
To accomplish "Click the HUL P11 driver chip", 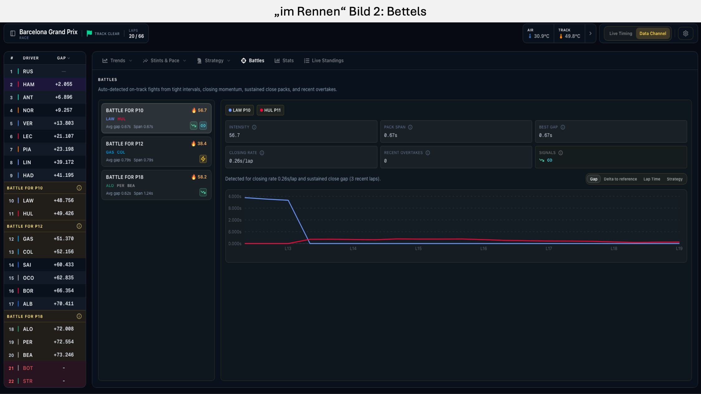I will click(x=270, y=110).
